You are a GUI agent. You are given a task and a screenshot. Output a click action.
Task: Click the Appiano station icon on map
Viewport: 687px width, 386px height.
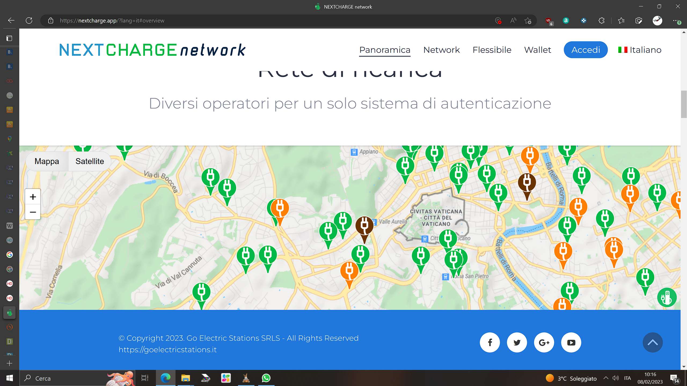(x=354, y=152)
